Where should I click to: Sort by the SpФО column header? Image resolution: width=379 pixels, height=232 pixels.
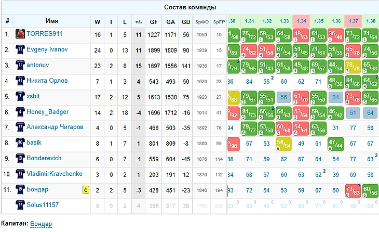click(x=202, y=22)
